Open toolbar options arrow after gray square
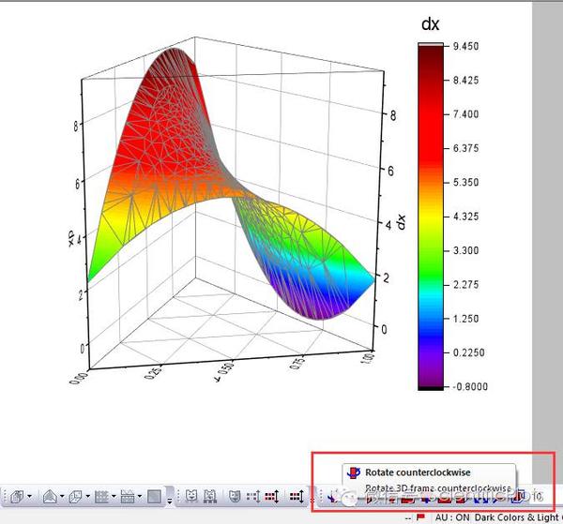Viewport: 563px width, 524px height. pos(169,501)
